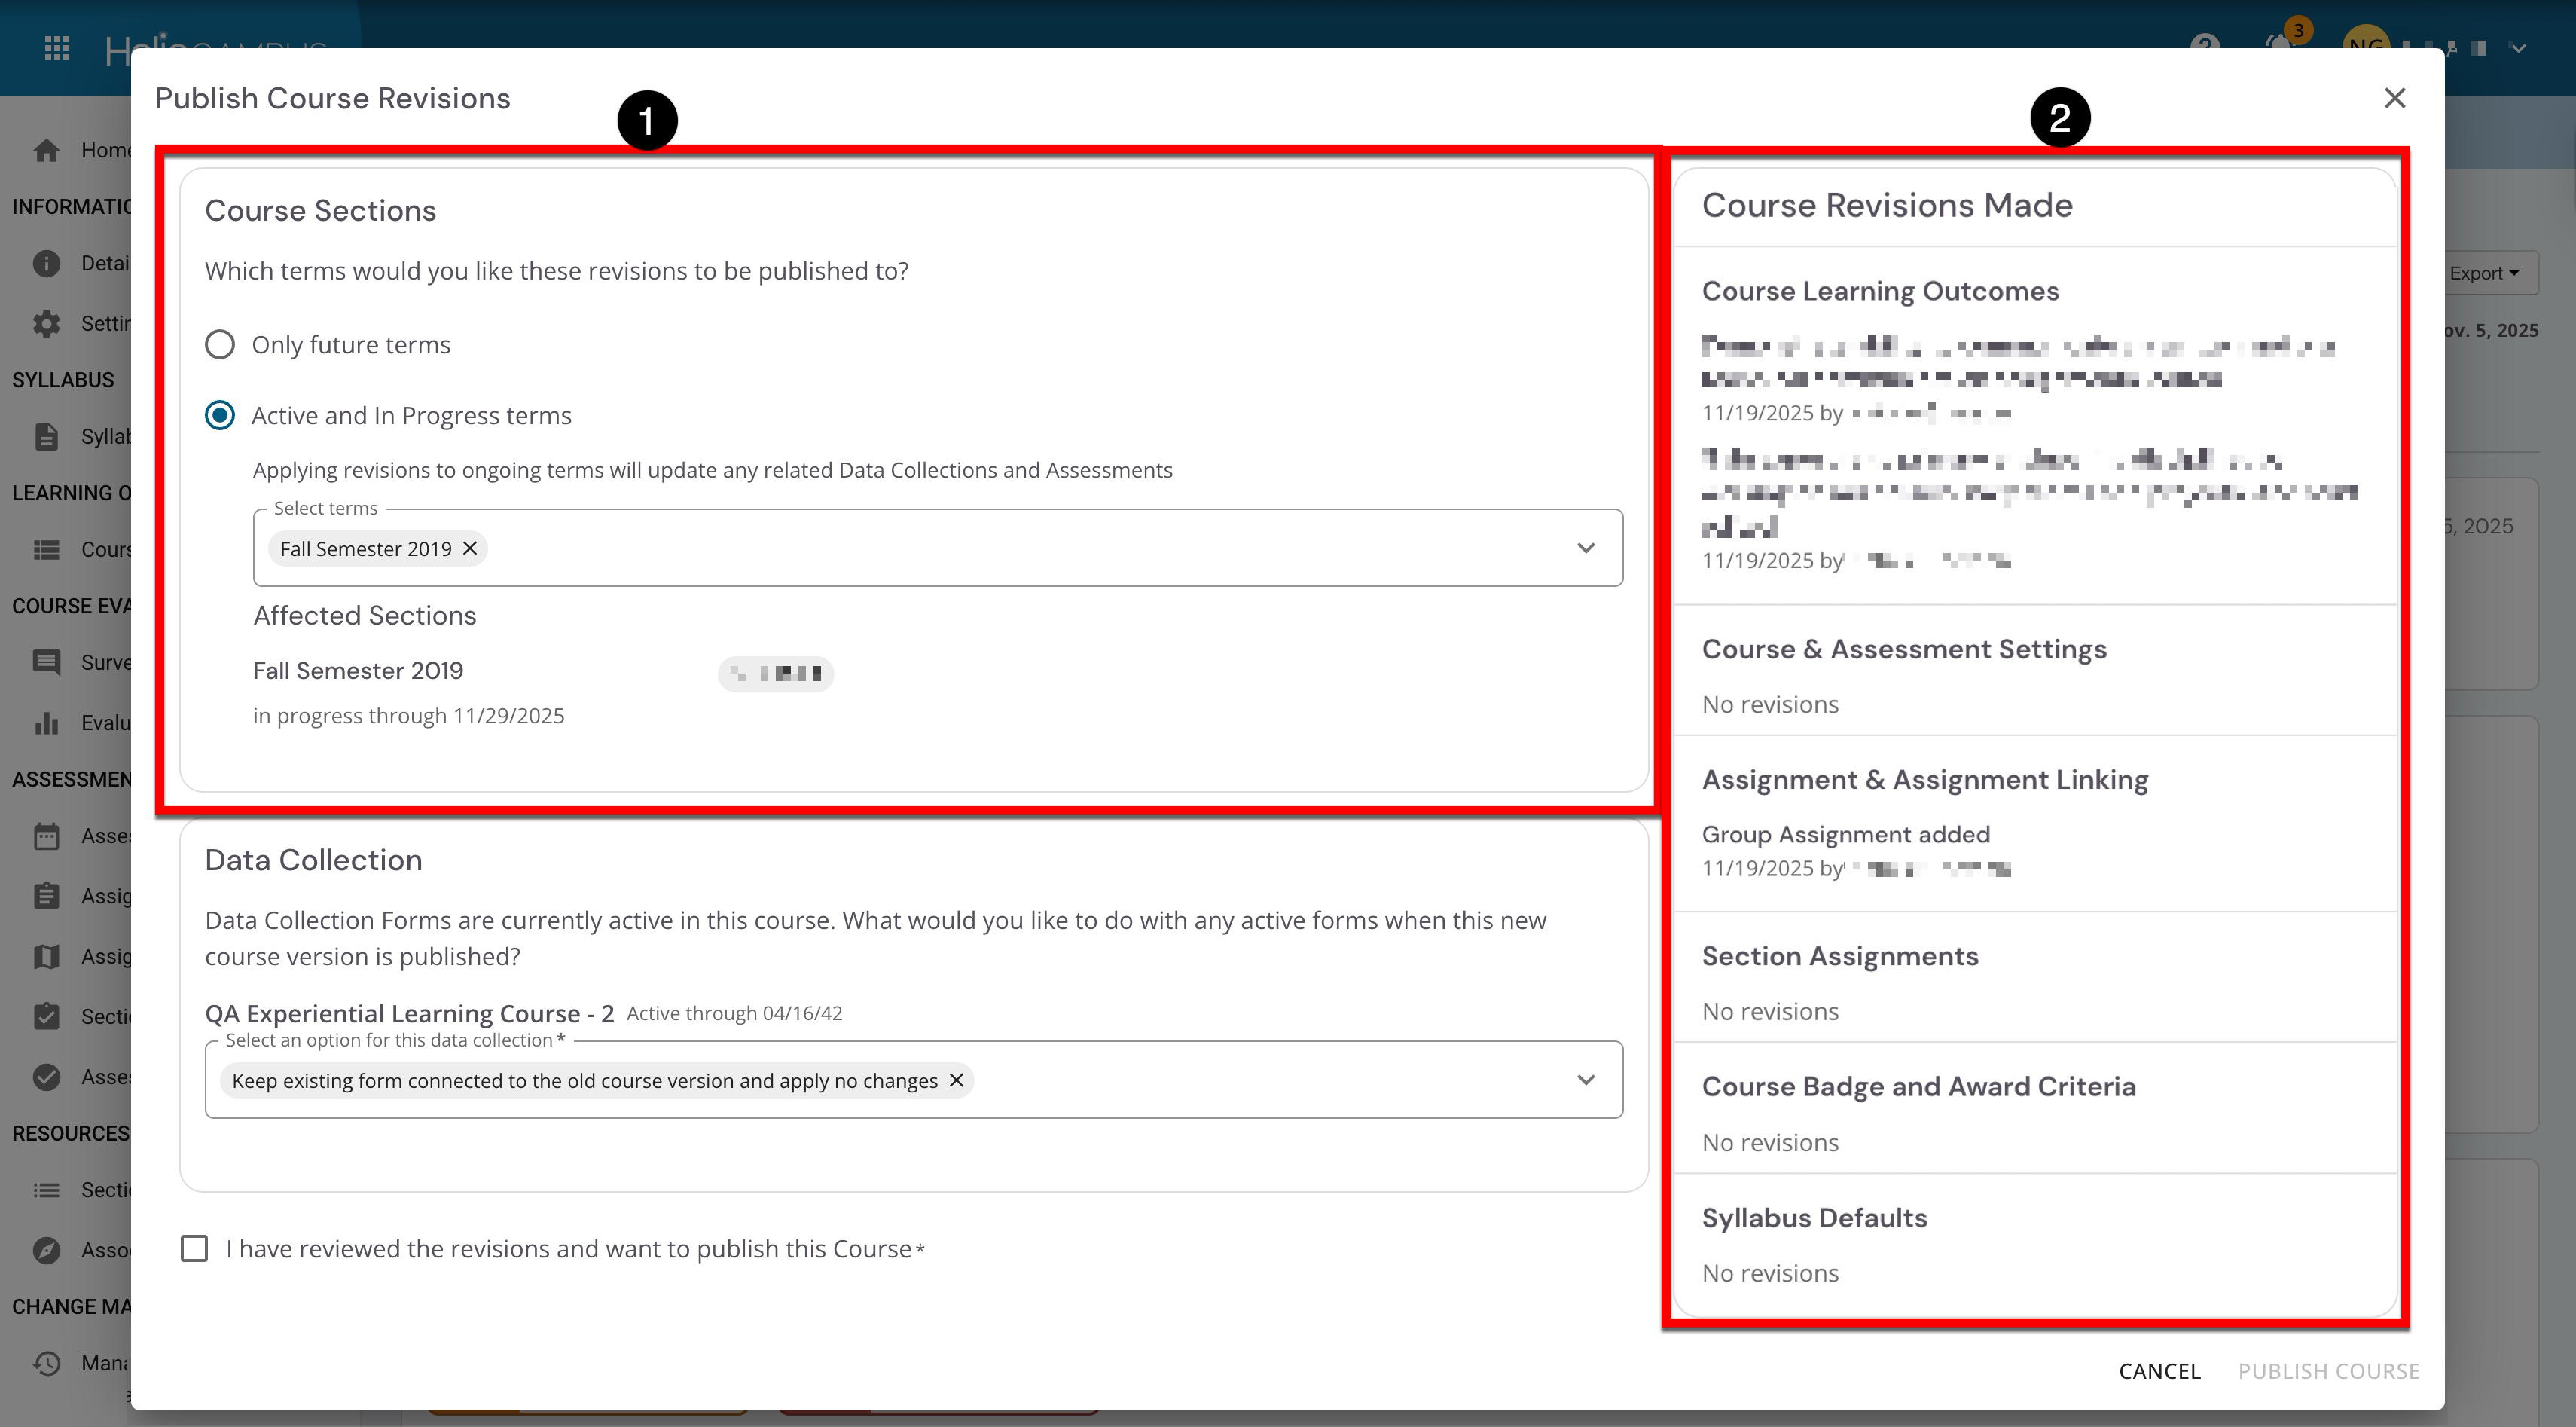The width and height of the screenshot is (2576, 1427).
Task: Click the Home icon in sidebar
Action: pos(46,150)
